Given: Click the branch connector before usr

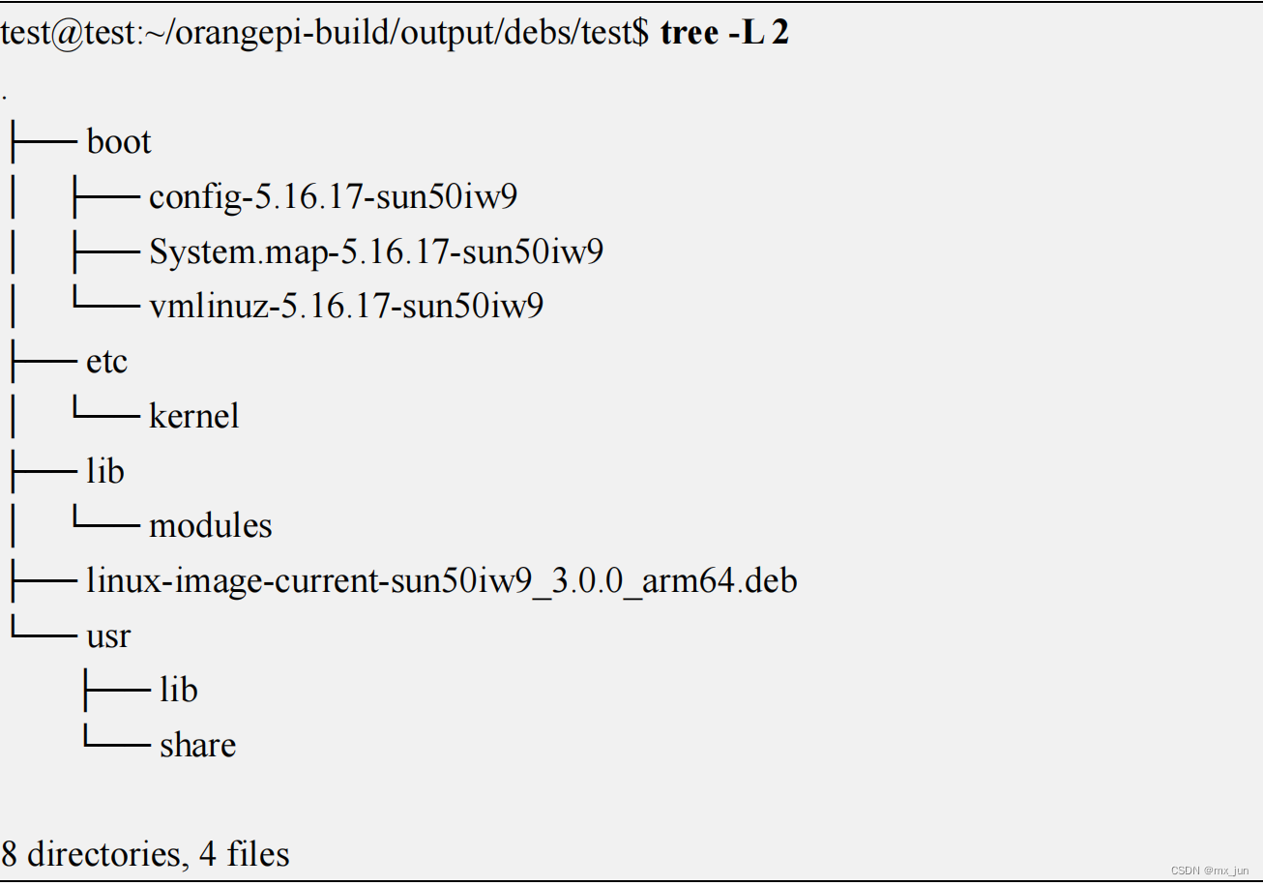Looking at the screenshot, I should [43, 634].
